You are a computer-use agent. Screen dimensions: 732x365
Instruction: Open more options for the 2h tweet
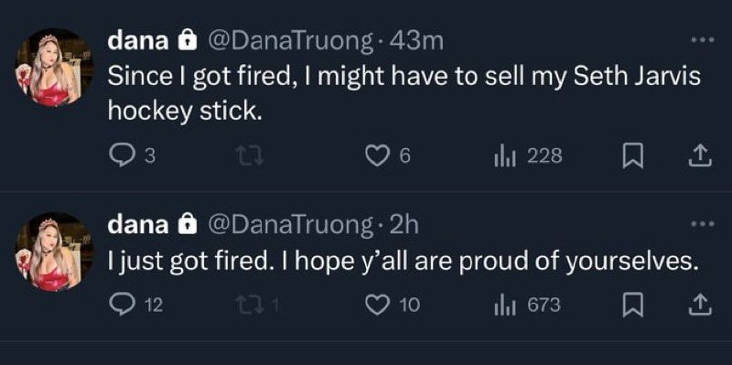704,224
